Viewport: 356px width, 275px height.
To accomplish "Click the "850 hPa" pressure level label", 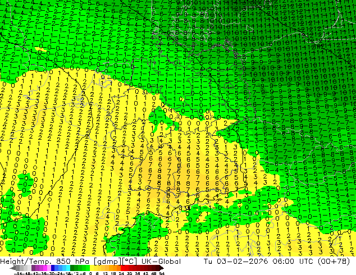I will click(x=74, y=262).
